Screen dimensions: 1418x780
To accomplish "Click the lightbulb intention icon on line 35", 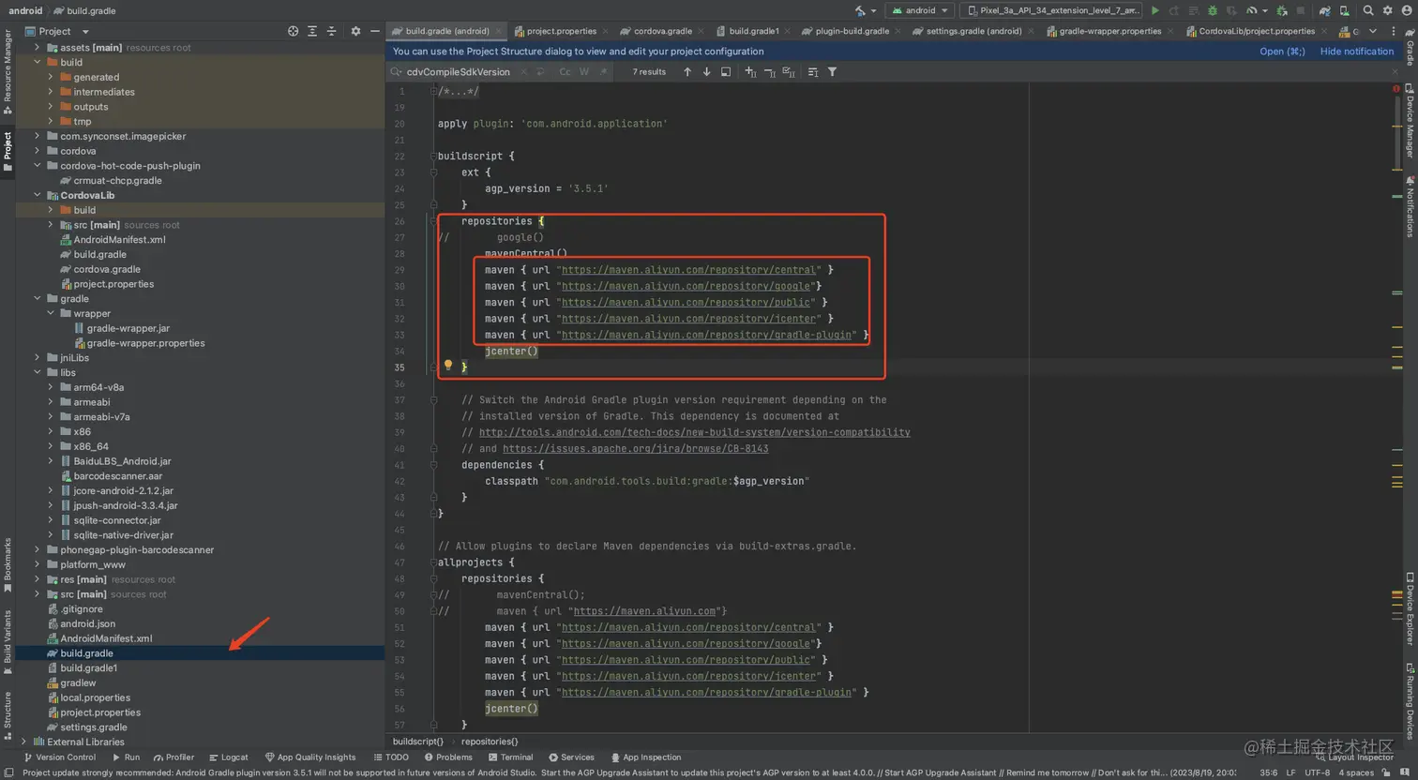I will (448, 366).
